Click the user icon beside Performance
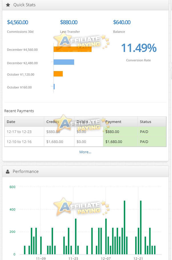The width and height of the screenshot is (172, 260). click(8, 172)
